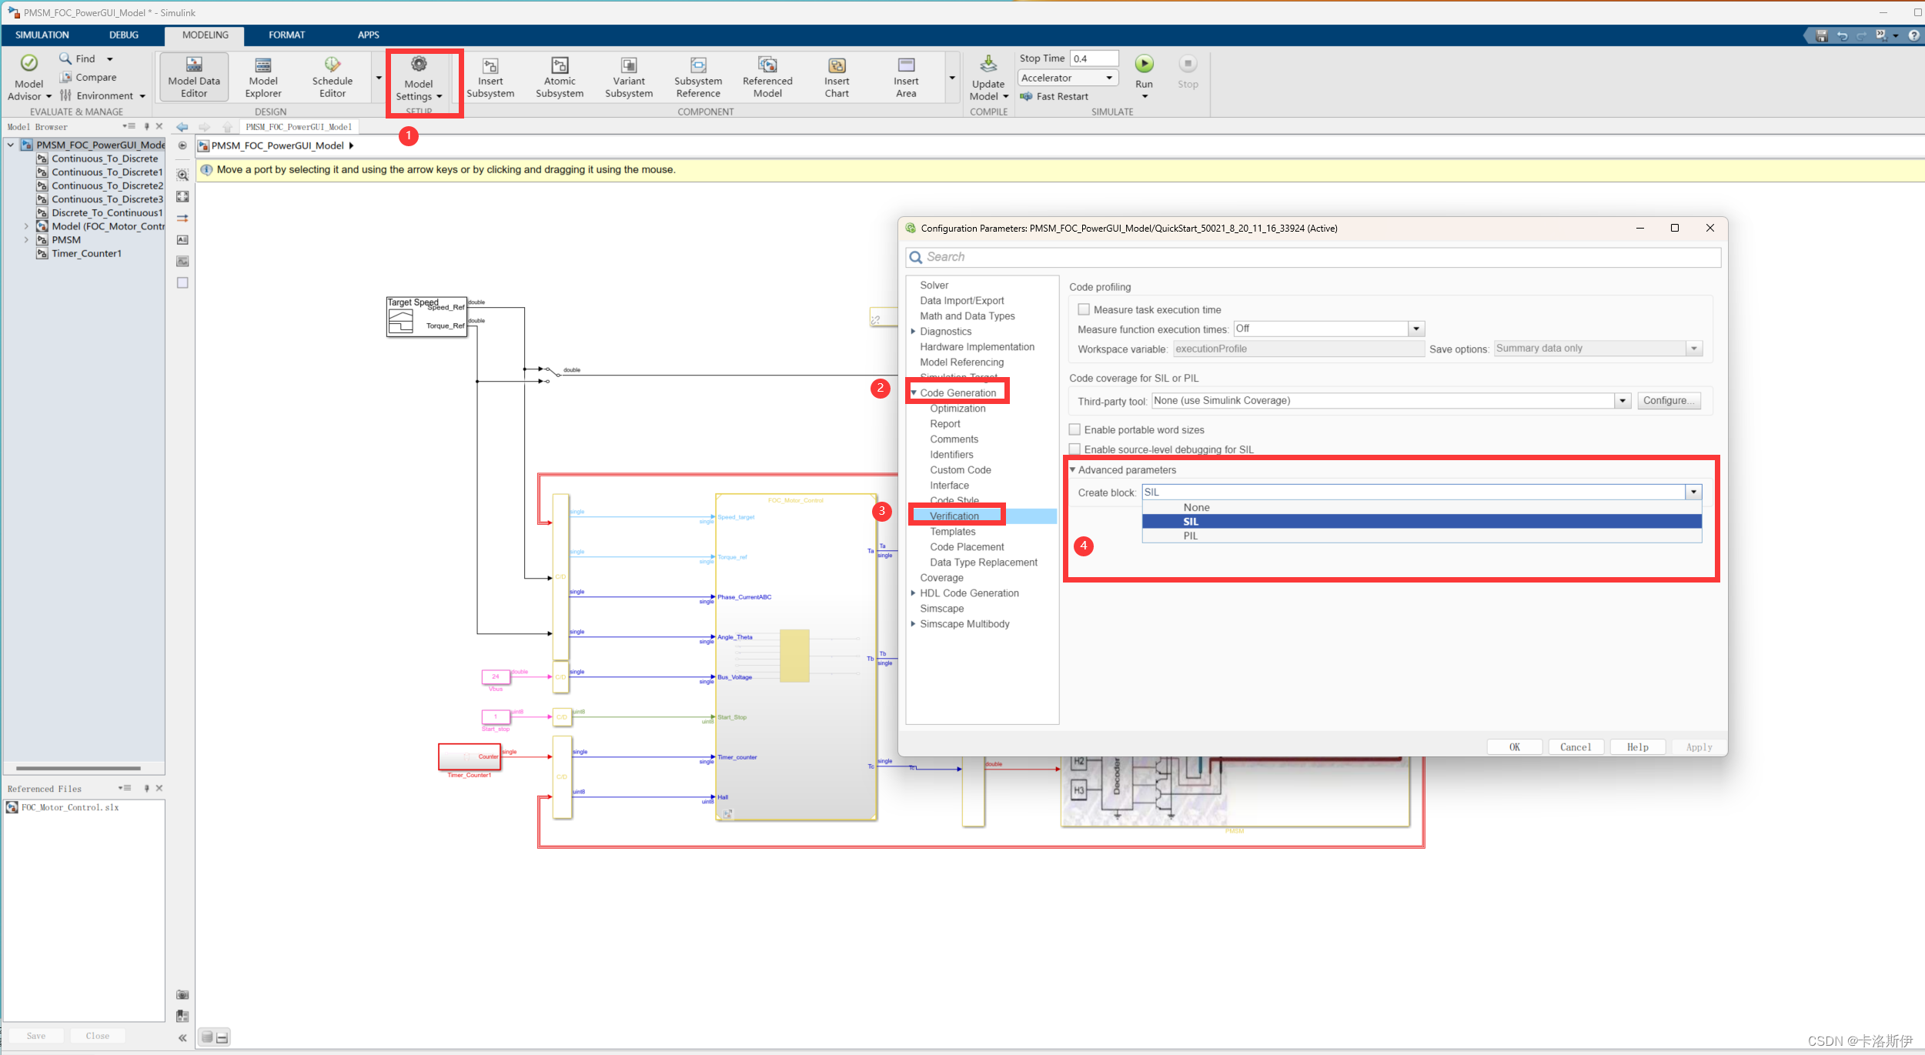The width and height of the screenshot is (1925, 1055).
Task: Click the image palette icon
Action: 182,262
